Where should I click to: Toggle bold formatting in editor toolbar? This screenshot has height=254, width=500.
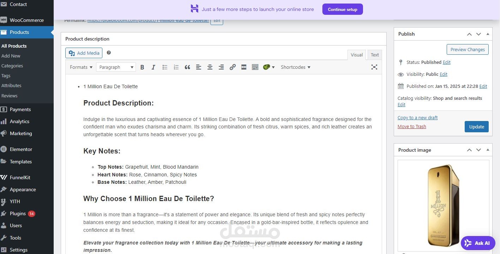(x=142, y=67)
